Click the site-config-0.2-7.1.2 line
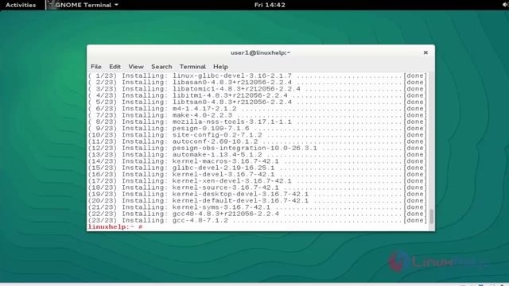The height and width of the screenshot is (286, 509). [x=258, y=135]
